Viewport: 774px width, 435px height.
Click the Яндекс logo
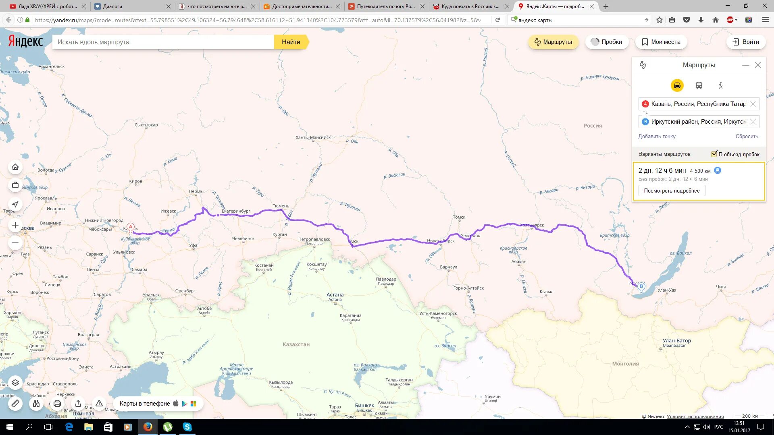pos(25,41)
